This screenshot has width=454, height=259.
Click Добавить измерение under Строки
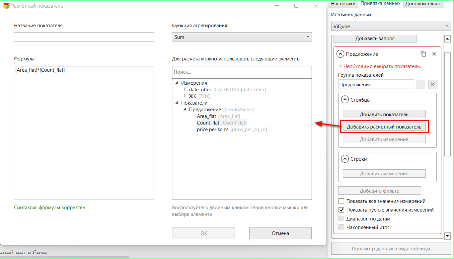(384, 173)
